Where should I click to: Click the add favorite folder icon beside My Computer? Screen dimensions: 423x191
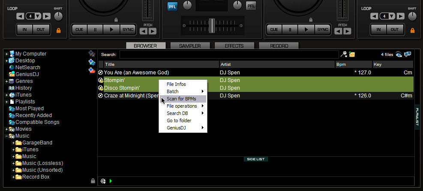[x=92, y=53]
